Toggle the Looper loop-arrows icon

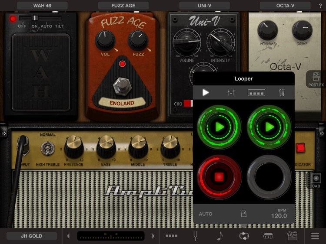244,236
